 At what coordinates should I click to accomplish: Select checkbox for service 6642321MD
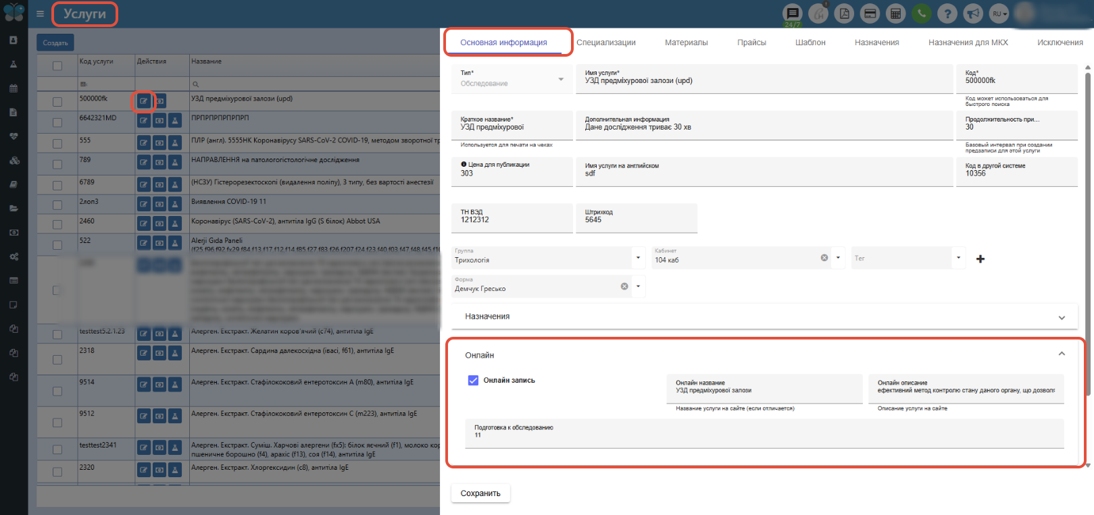click(57, 124)
